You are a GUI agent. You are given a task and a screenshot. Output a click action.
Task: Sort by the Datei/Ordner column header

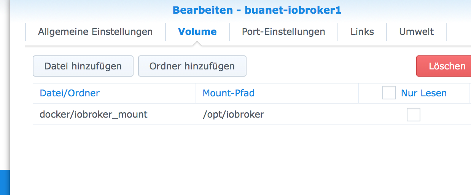(70, 93)
